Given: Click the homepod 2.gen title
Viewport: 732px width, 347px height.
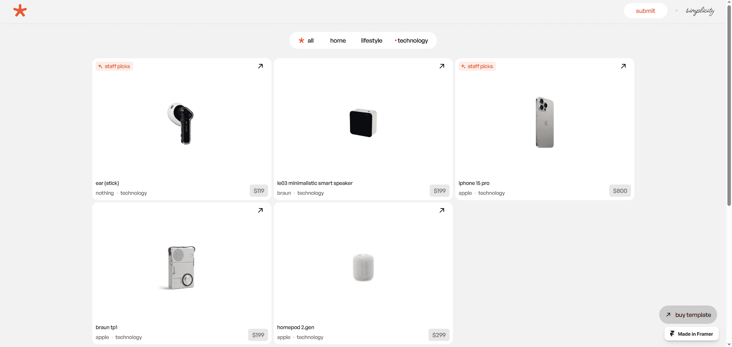Looking at the screenshot, I should point(295,327).
